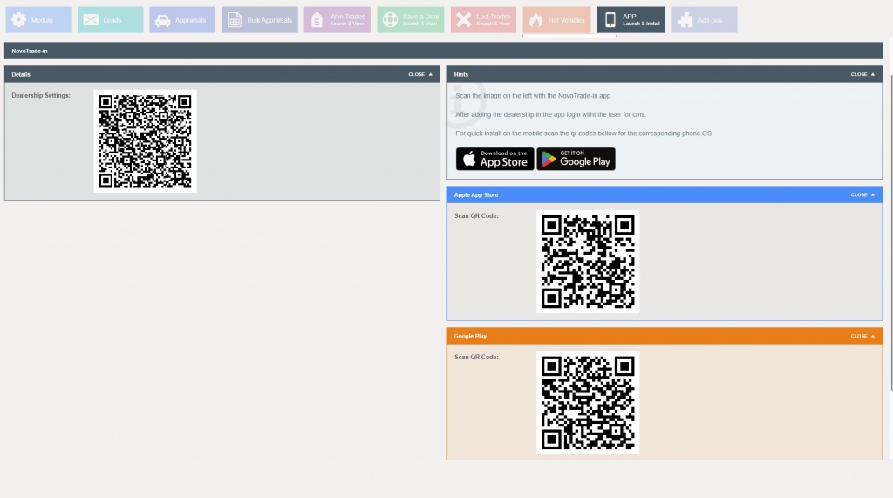893x498 pixels.
Task: Open the Module tab label
Action: (42, 20)
